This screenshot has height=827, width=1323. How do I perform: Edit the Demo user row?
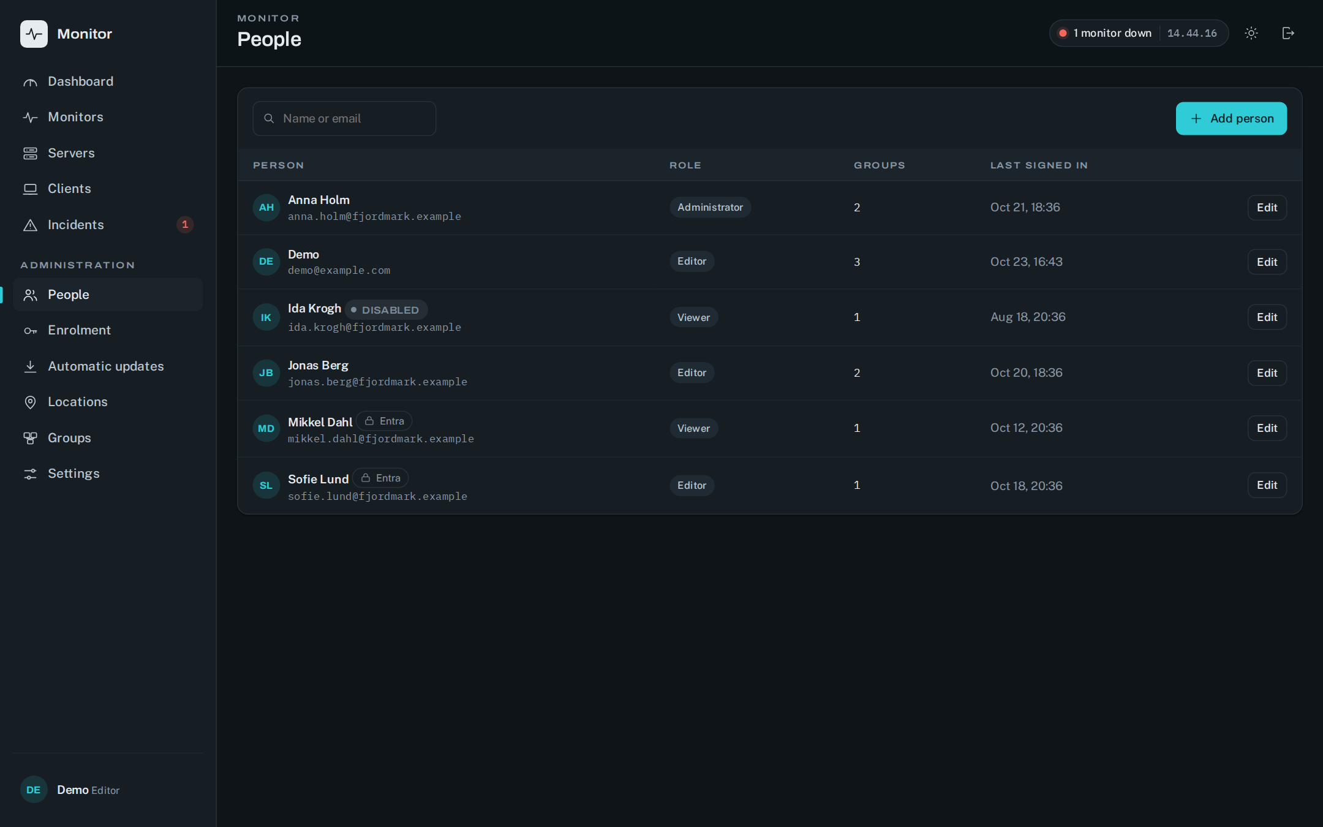coord(1267,262)
